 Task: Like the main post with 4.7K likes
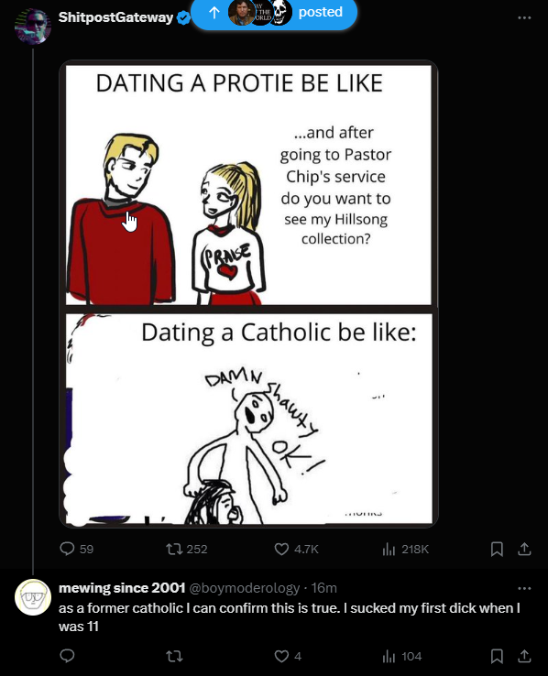[296, 549]
